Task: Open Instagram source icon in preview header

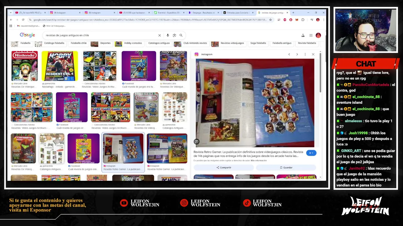Action: point(196,54)
